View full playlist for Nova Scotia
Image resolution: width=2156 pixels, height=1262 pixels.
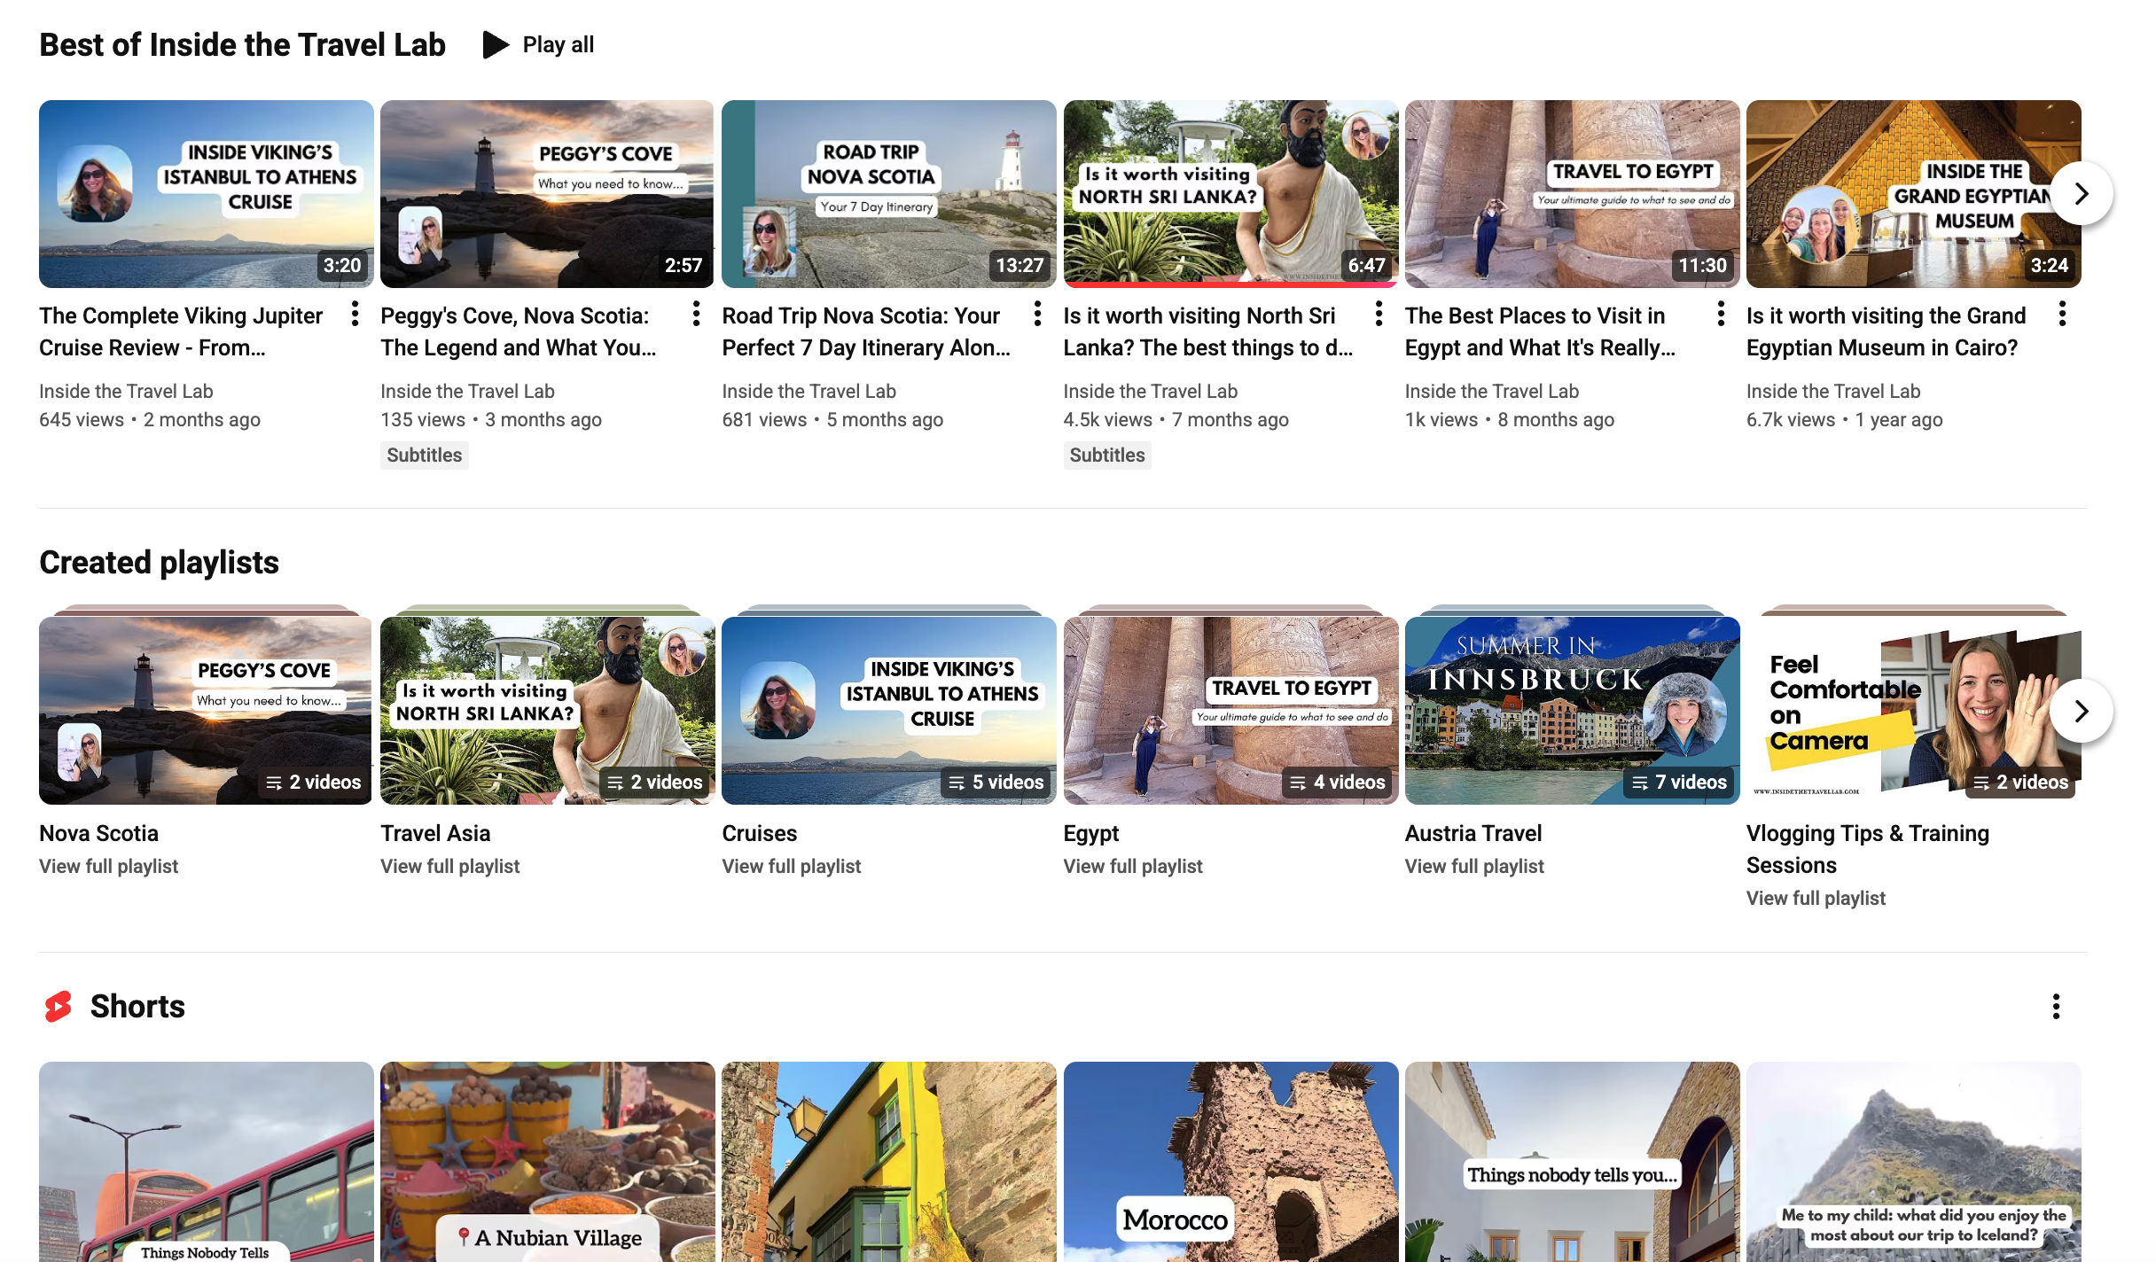[108, 867]
